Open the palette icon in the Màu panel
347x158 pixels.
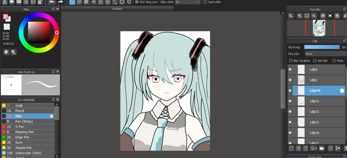pyautogui.click(x=6, y=52)
